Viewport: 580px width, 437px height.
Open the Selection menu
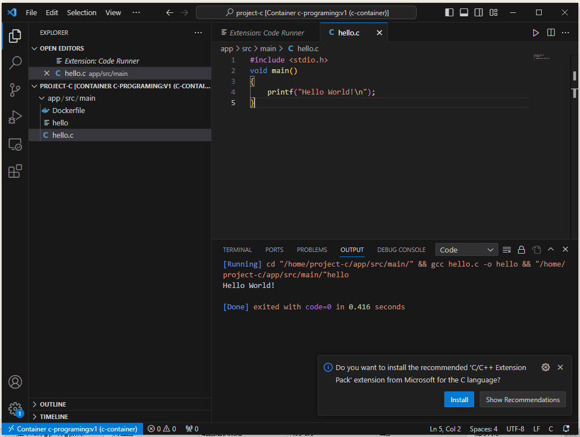(x=82, y=12)
